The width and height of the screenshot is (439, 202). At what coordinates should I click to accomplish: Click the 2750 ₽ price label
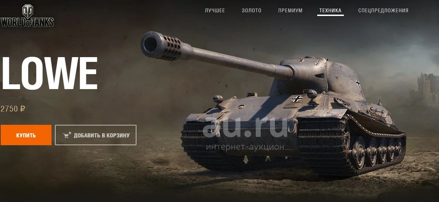[x=13, y=109]
